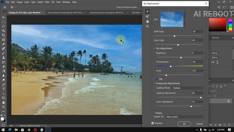Select the Pen tool
Image resolution: width=234 pixels, height=132 pixels.
(x=3, y=85)
